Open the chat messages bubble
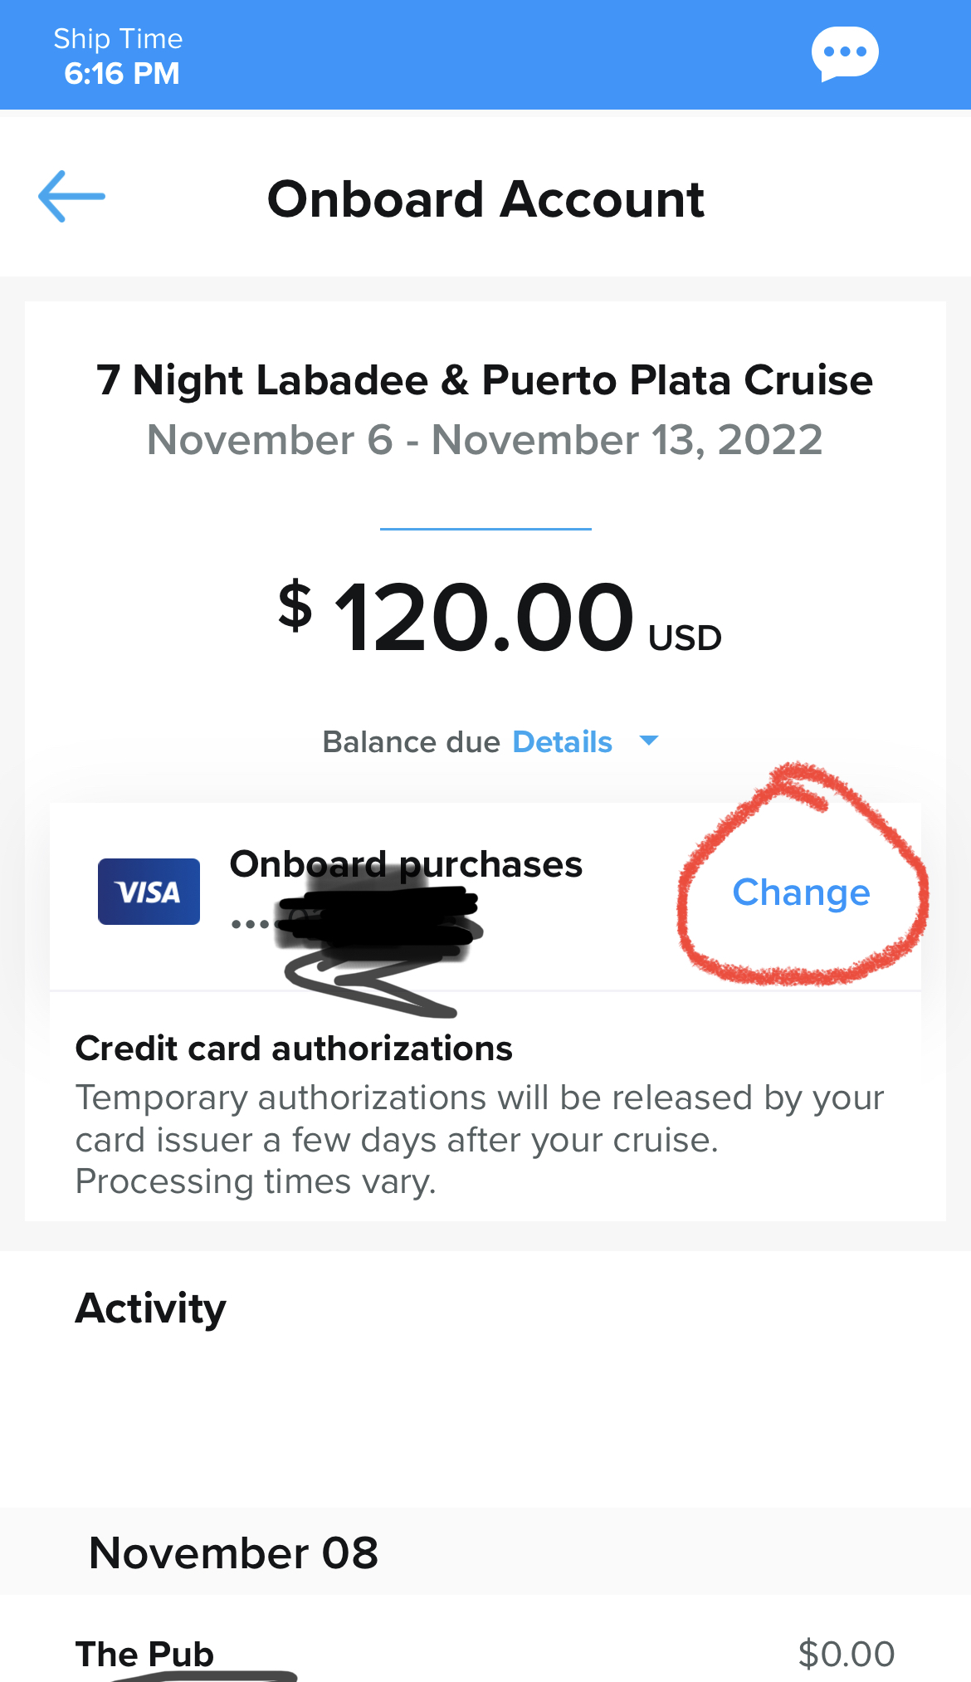 [847, 52]
